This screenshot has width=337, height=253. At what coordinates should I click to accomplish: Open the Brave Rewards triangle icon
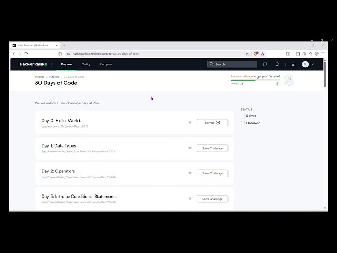[x=263, y=54]
